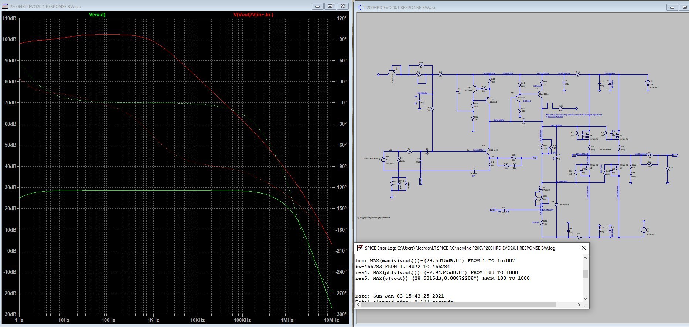Click the '.ac dec 10 1 10meg' directive

371,159
